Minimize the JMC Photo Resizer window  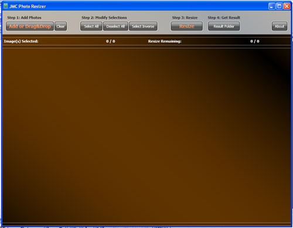pos(272,6)
